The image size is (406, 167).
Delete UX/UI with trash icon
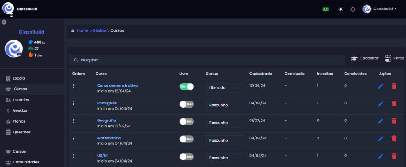tap(394, 156)
